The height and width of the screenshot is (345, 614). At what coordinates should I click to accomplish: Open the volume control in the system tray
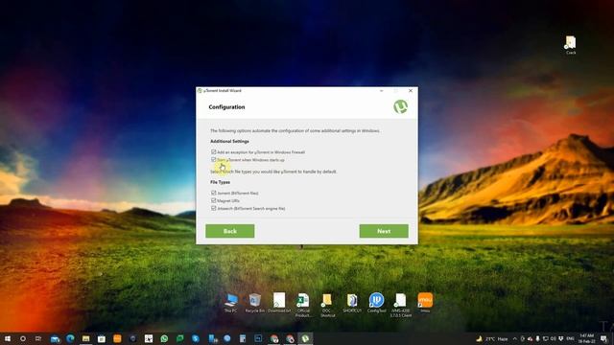[553, 338]
